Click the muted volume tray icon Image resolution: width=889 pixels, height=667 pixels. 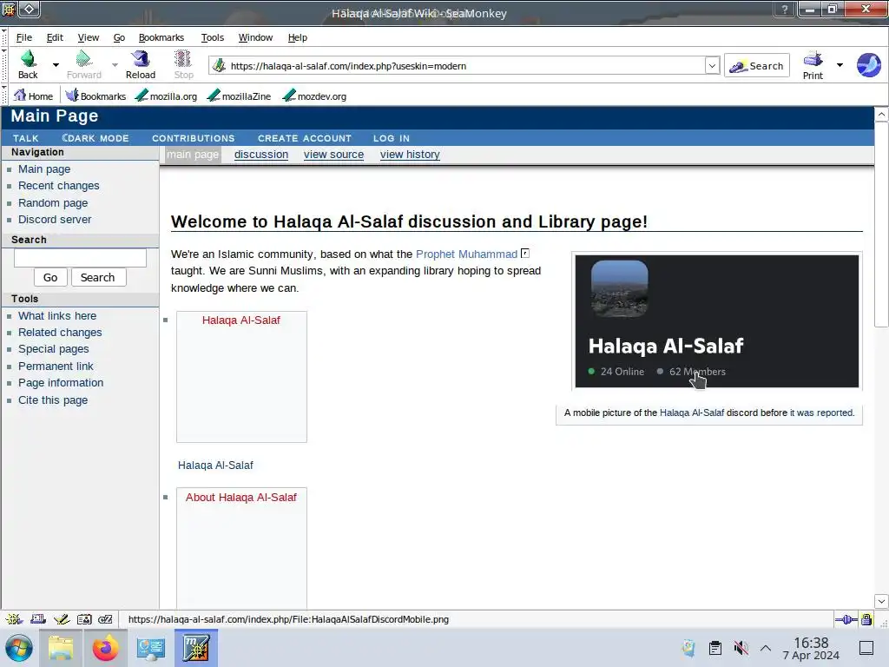click(741, 648)
